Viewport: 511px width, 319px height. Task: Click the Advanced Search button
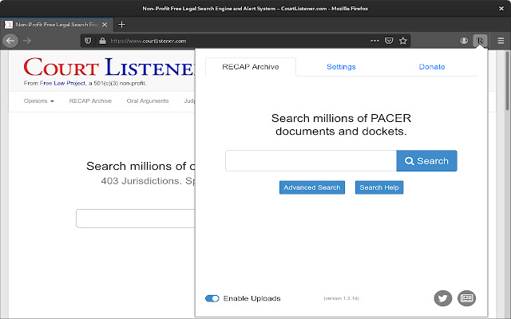click(312, 187)
